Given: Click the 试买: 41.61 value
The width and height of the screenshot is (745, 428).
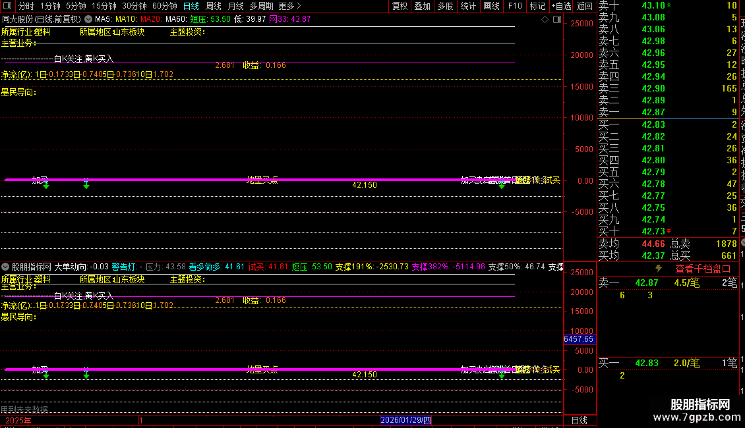Looking at the screenshot, I should click(x=268, y=267).
